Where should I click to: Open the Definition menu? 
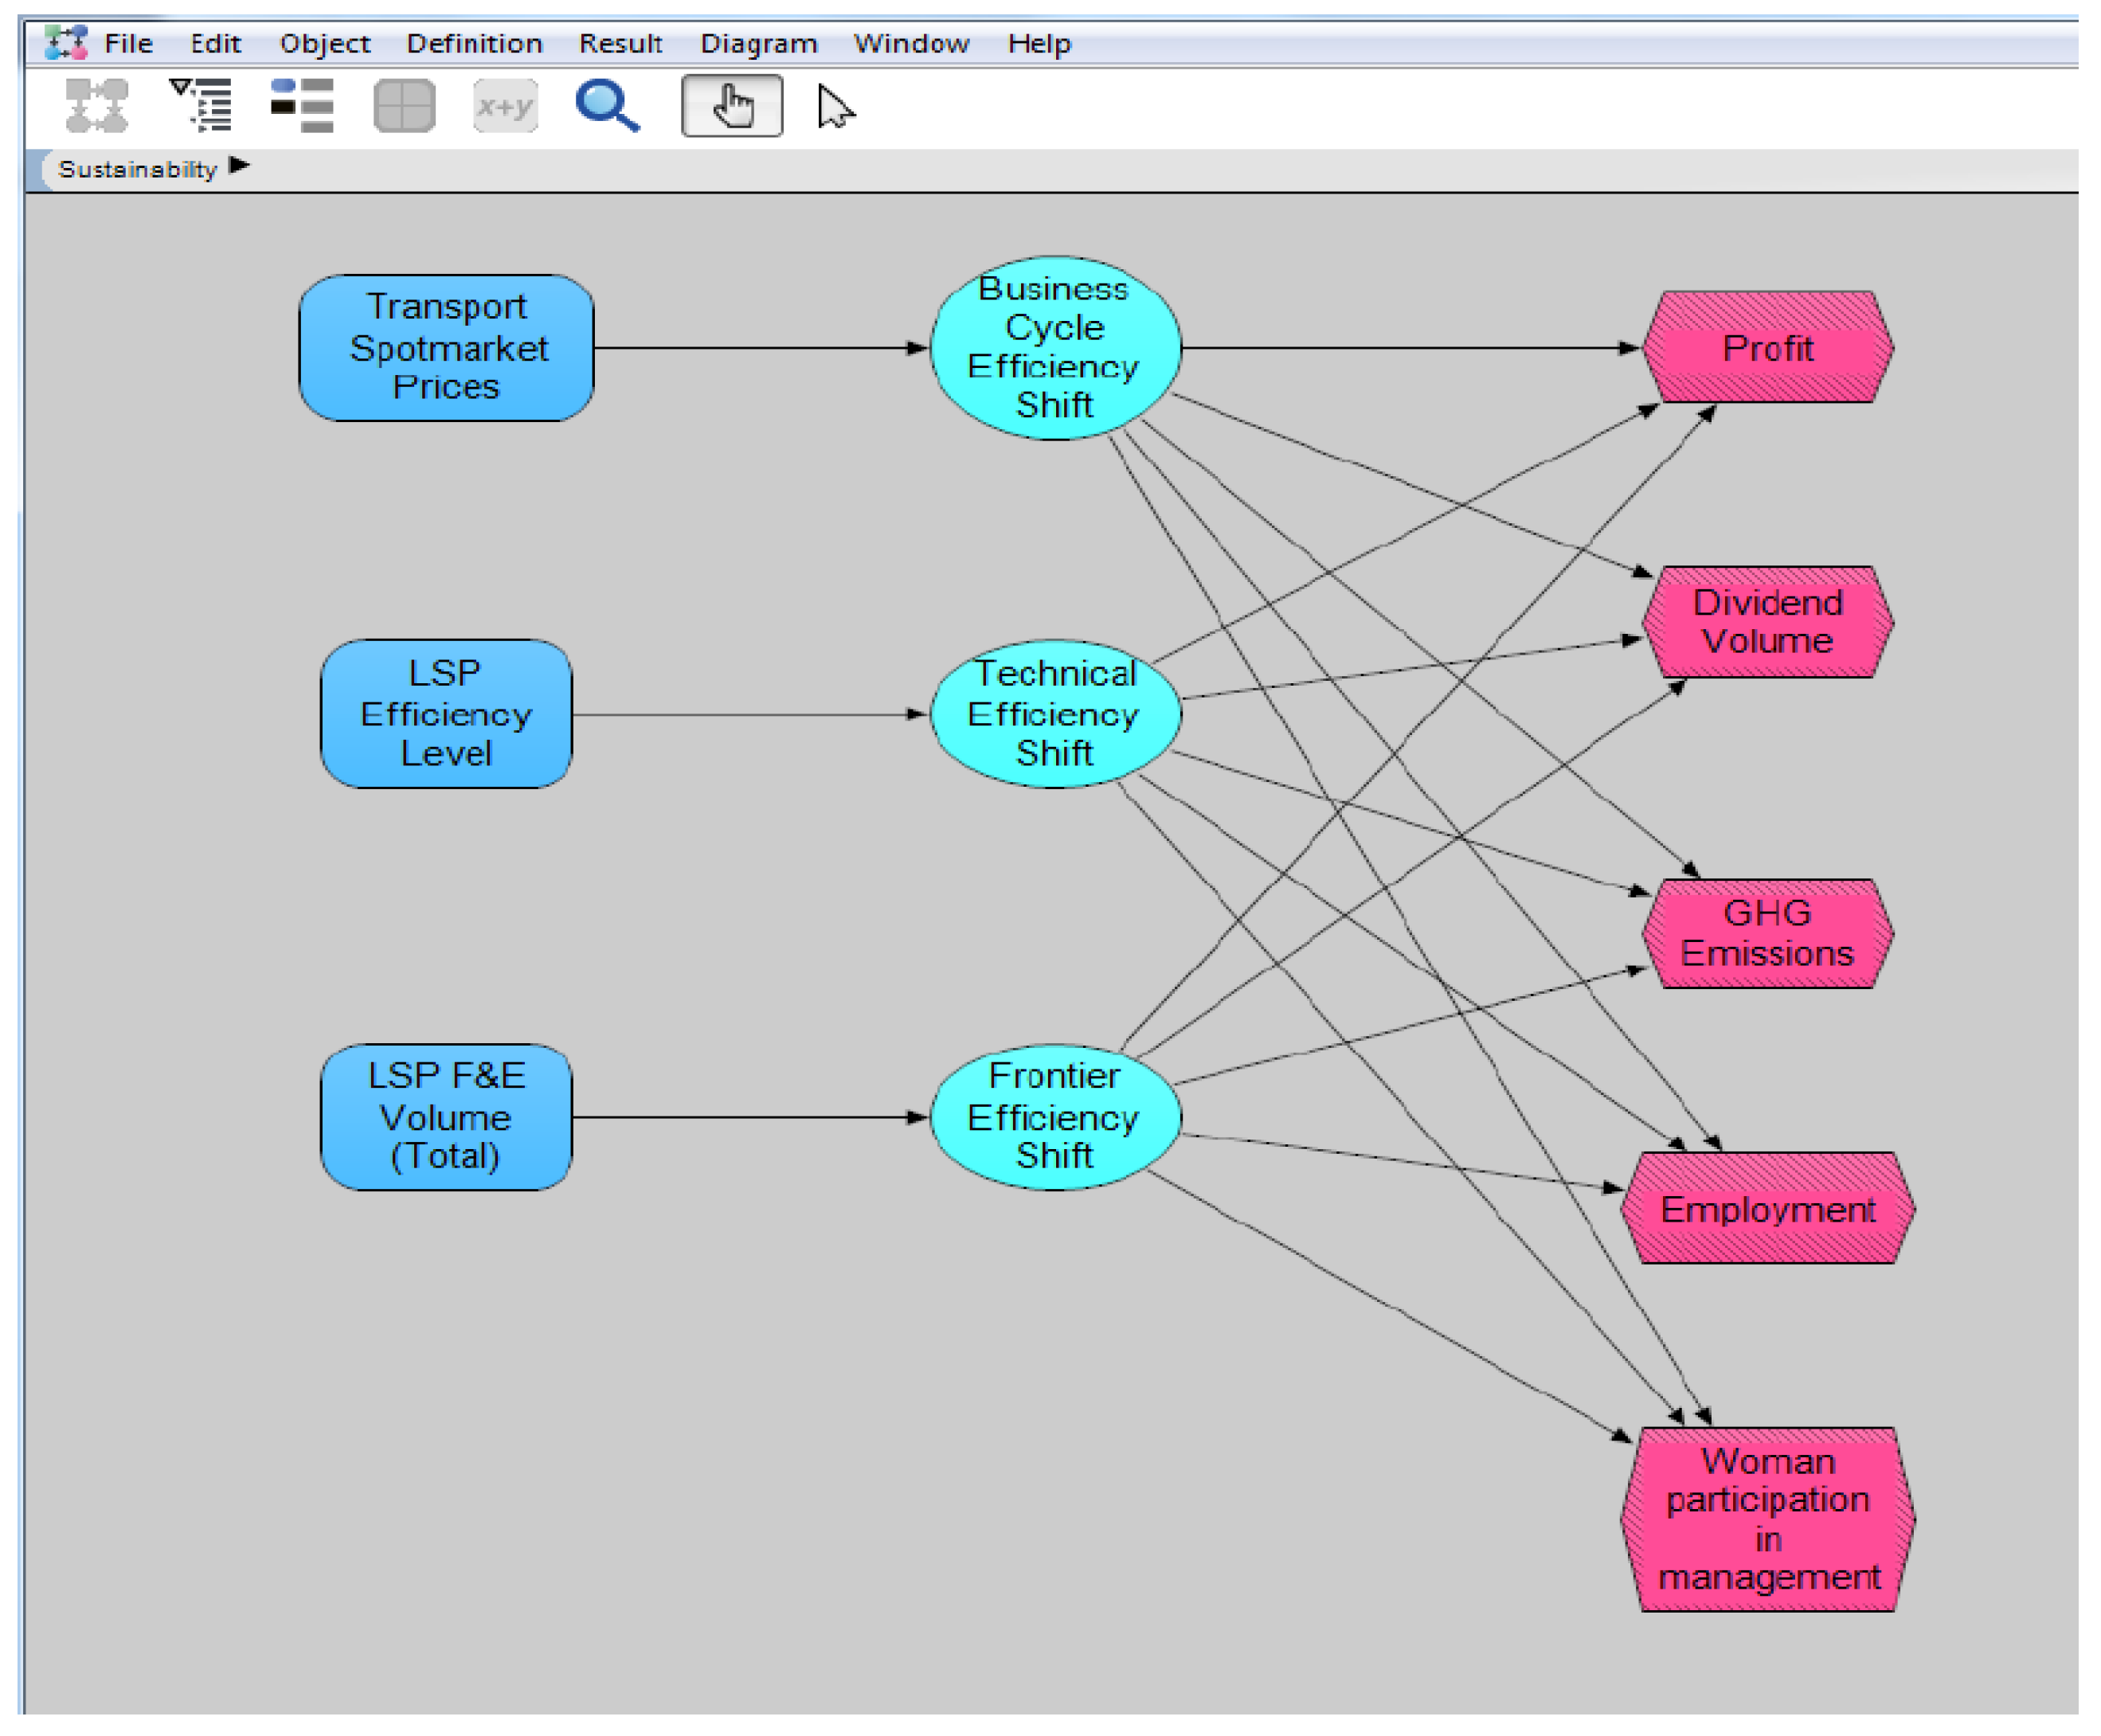[x=473, y=43]
